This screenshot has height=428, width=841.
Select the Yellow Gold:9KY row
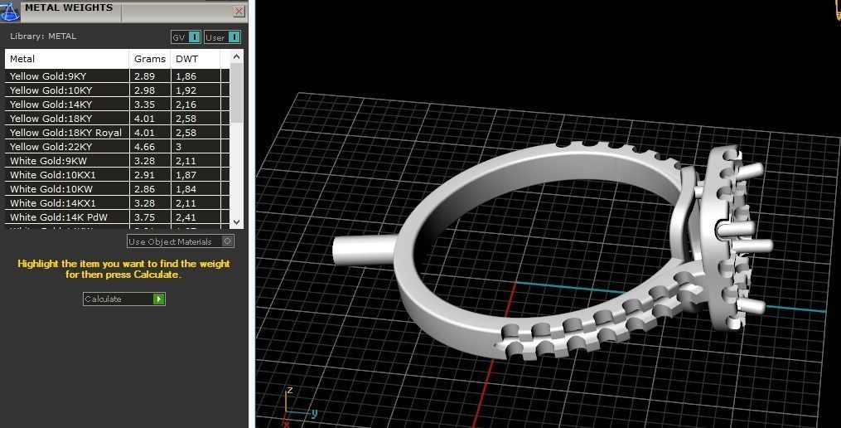(x=118, y=75)
